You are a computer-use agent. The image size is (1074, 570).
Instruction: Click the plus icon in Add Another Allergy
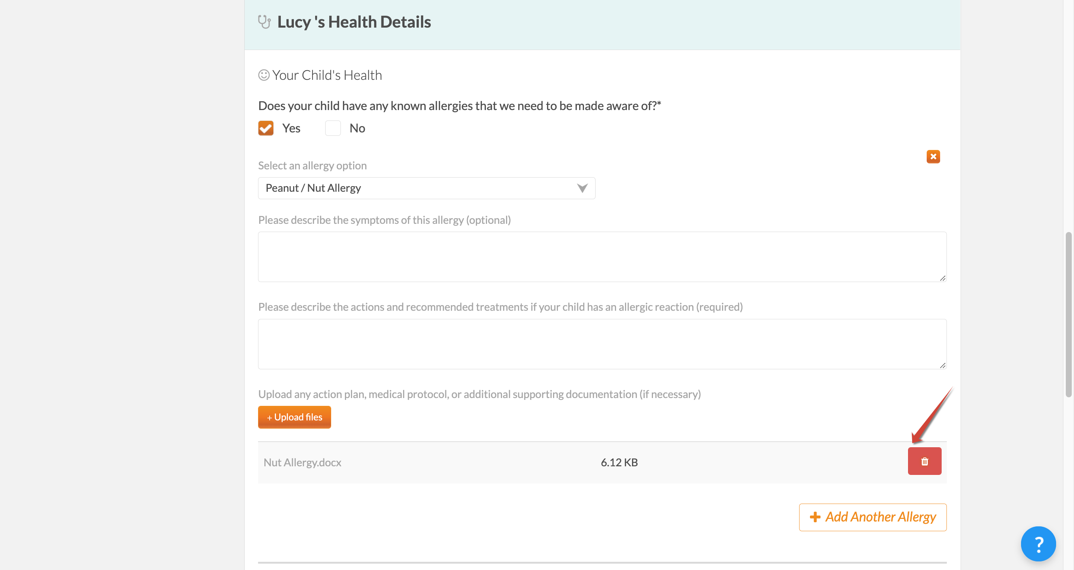pyautogui.click(x=815, y=517)
